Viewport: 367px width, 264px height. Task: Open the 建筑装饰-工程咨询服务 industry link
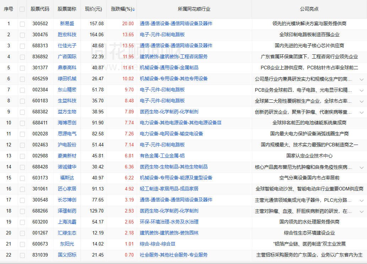click(174, 56)
